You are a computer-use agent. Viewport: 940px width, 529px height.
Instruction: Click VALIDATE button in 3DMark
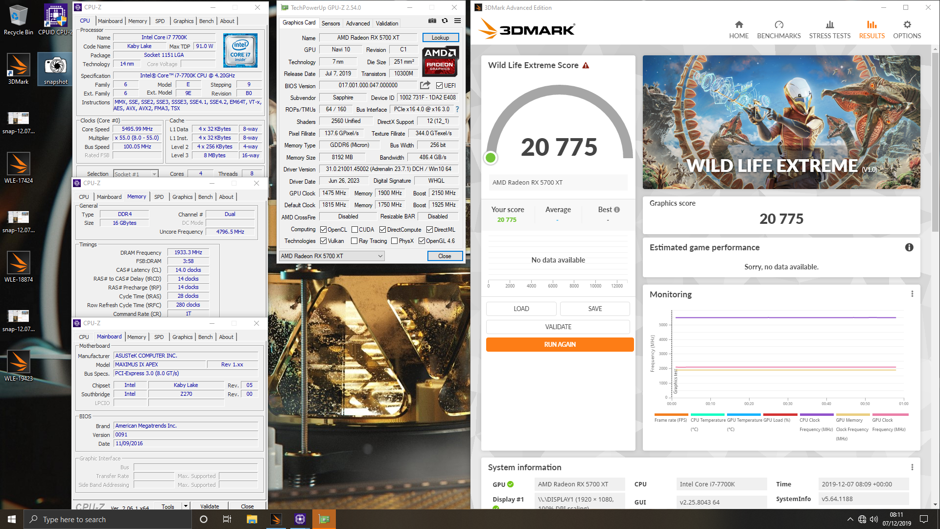(x=558, y=327)
